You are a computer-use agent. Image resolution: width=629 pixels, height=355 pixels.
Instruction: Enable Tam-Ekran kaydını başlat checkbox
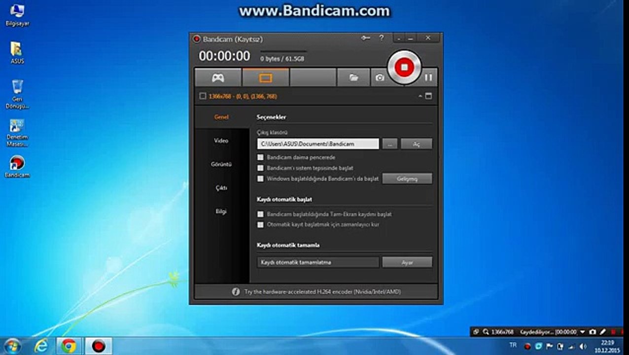[x=260, y=214]
